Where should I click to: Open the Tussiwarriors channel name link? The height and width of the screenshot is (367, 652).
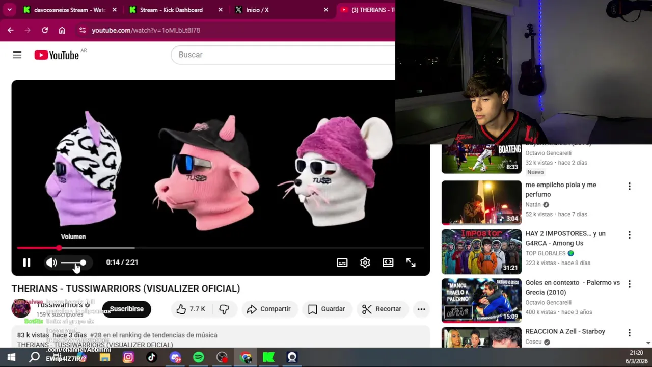point(60,305)
